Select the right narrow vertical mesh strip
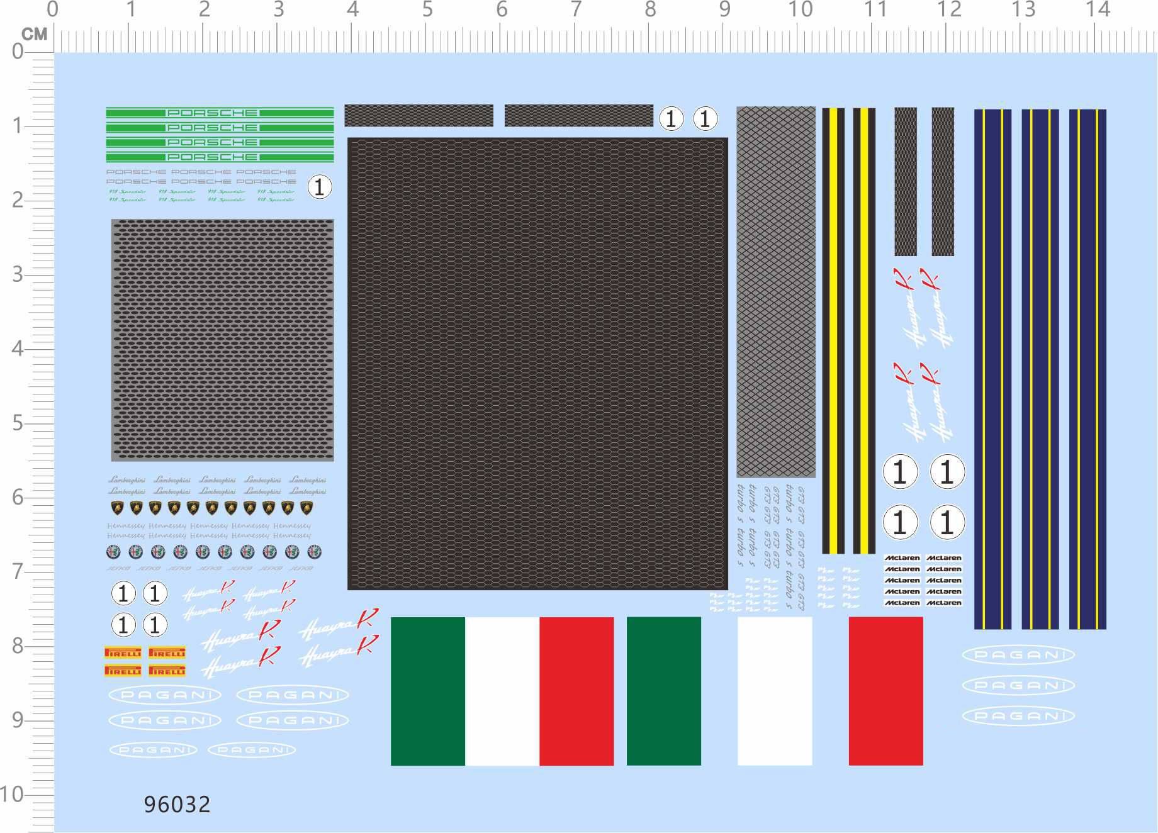This screenshot has height=833, width=1158. [x=943, y=182]
